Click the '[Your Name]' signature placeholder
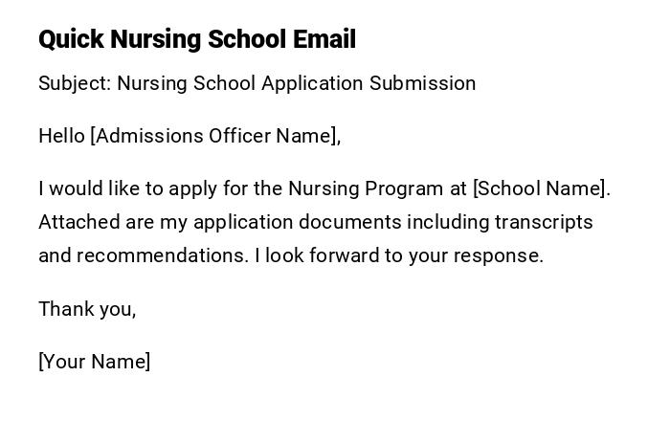The height and width of the screenshot is (421, 670). pyautogui.click(x=94, y=362)
